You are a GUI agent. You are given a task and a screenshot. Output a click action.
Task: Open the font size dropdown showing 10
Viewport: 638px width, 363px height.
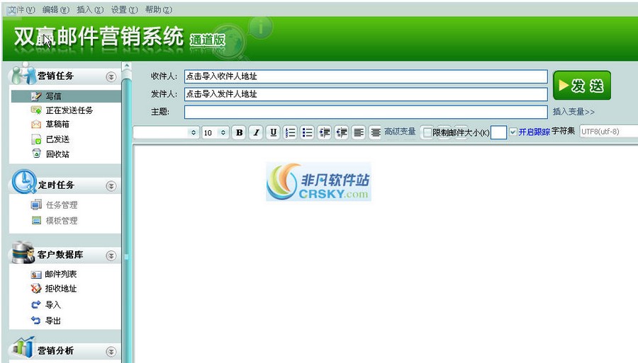tap(215, 132)
